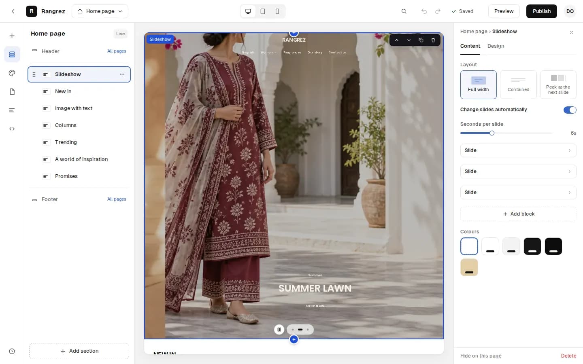
Task: Click the undo arrow icon
Action: (x=424, y=11)
